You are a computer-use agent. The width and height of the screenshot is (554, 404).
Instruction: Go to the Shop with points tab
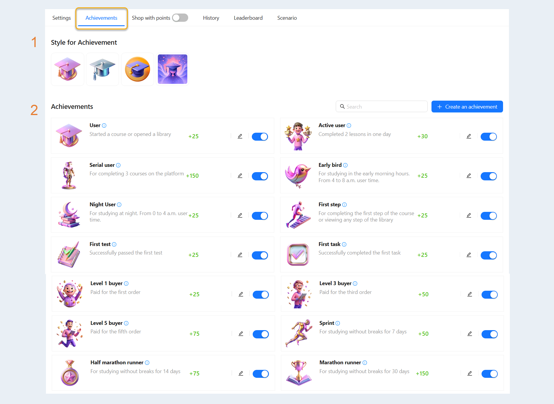[151, 18]
